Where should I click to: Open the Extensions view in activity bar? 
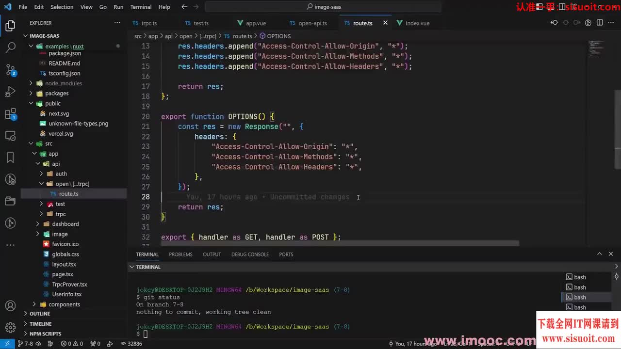[10, 114]
